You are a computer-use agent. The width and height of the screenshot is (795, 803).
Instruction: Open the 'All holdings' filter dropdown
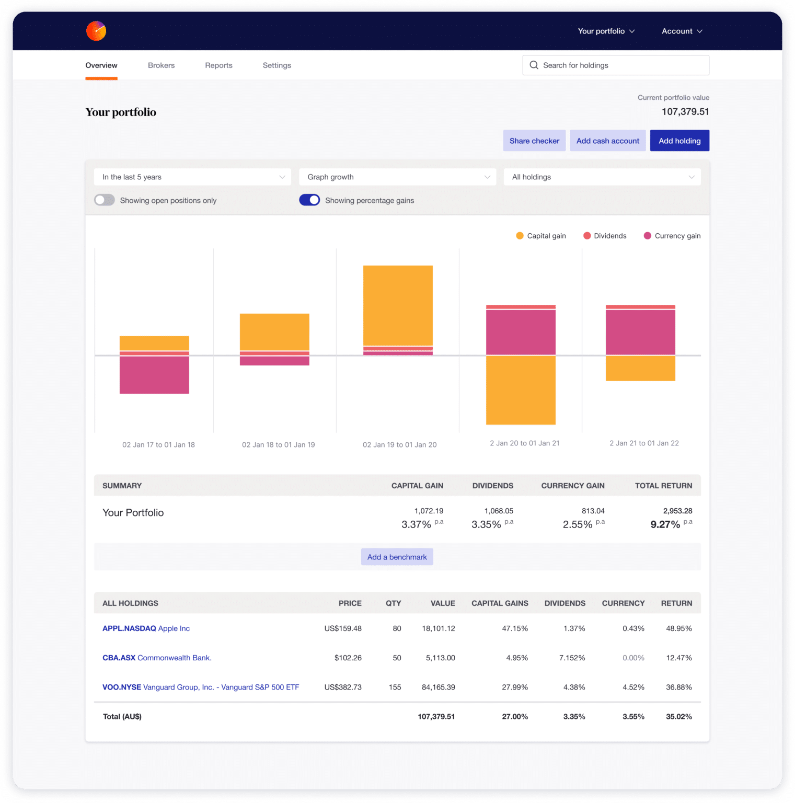pyautogui.click(x=602, y=177)
